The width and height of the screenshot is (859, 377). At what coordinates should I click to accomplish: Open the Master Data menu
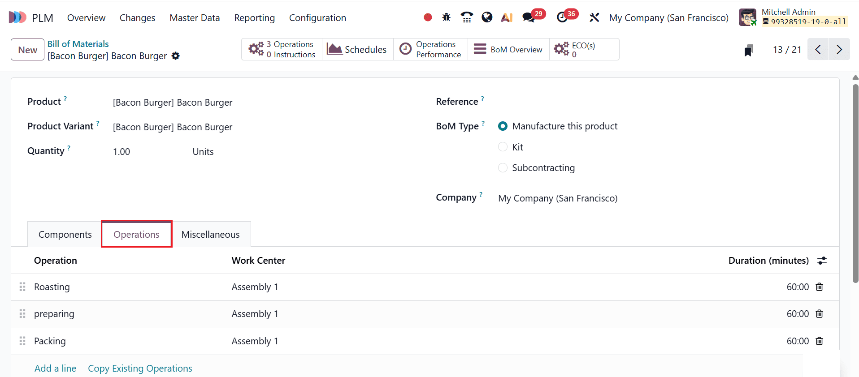coord(195,17)
